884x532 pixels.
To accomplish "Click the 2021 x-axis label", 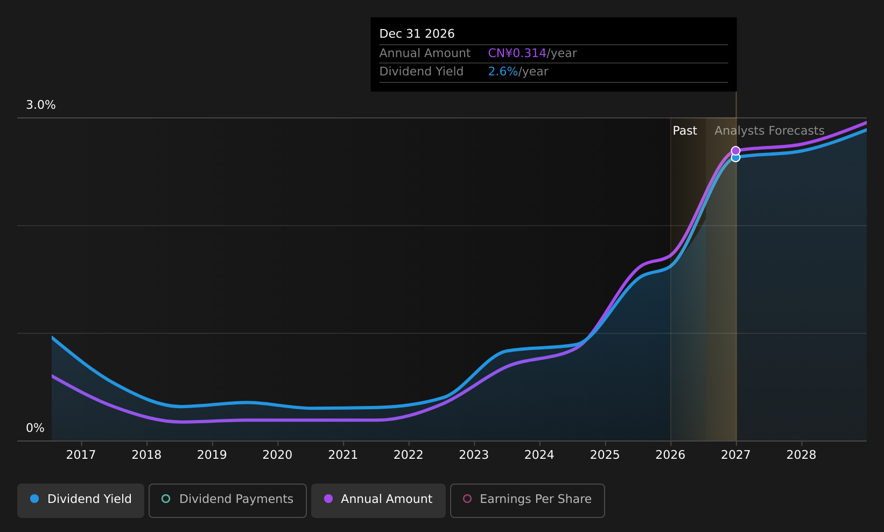I will [343, 455].
